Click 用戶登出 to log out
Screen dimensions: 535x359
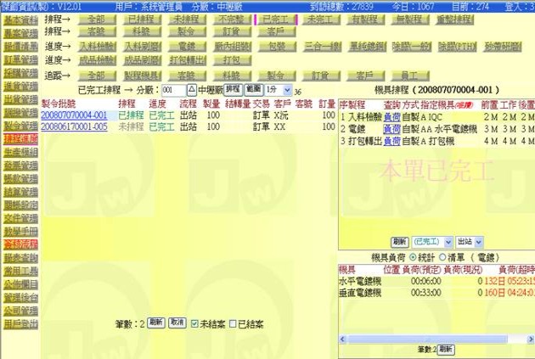tap(19, 323)
